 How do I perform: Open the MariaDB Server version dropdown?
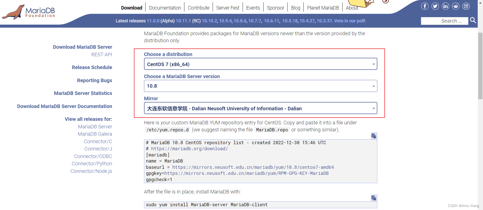pyautogui.click(x=261, y=86)
